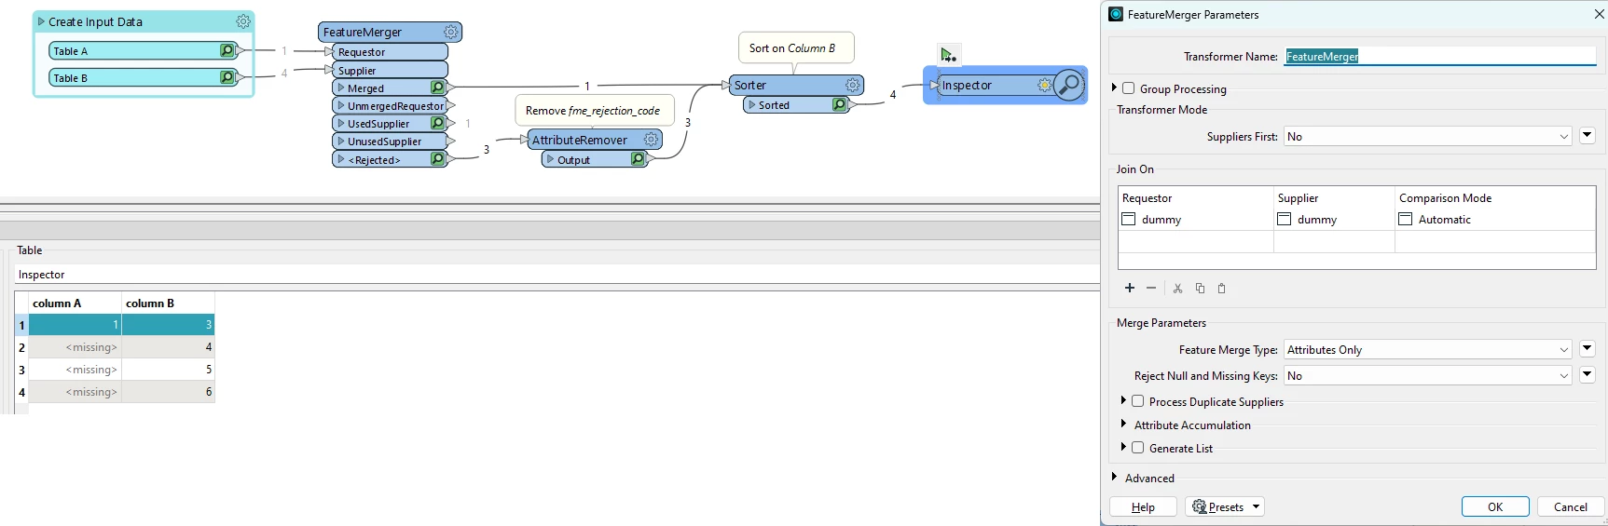Click the large Inspector magnifier icon

coord(1069,85)
